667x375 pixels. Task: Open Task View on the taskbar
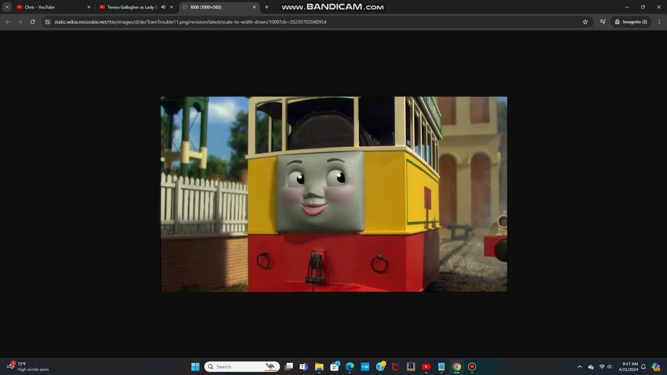(x=289, y=367)
